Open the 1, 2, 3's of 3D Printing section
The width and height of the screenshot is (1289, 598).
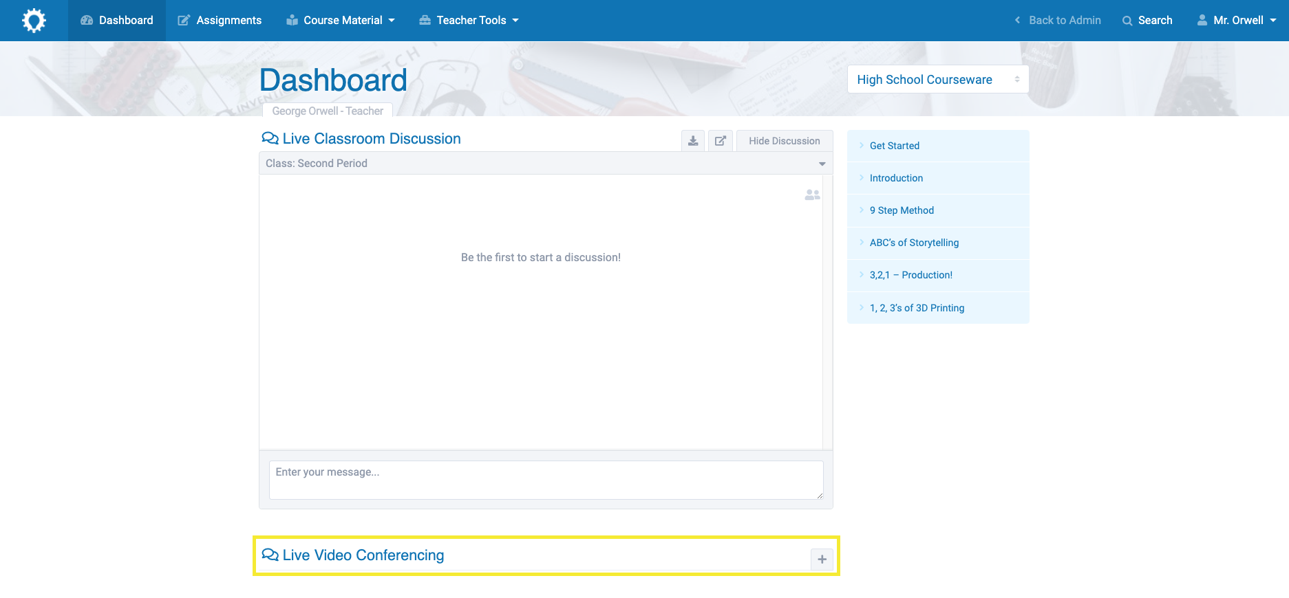(938, 308)
